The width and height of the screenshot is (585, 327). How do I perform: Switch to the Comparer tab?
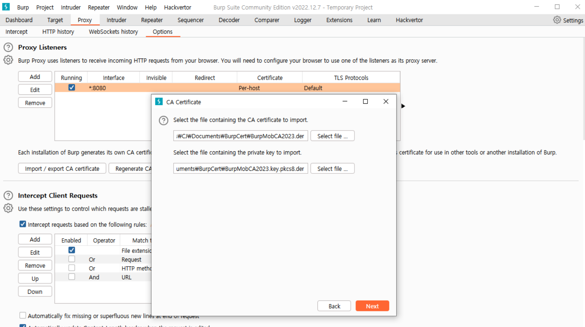click(267, 20)
